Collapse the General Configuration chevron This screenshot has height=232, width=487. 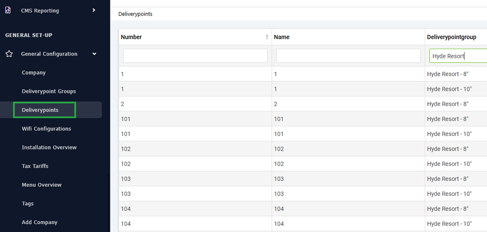(94, 54)
